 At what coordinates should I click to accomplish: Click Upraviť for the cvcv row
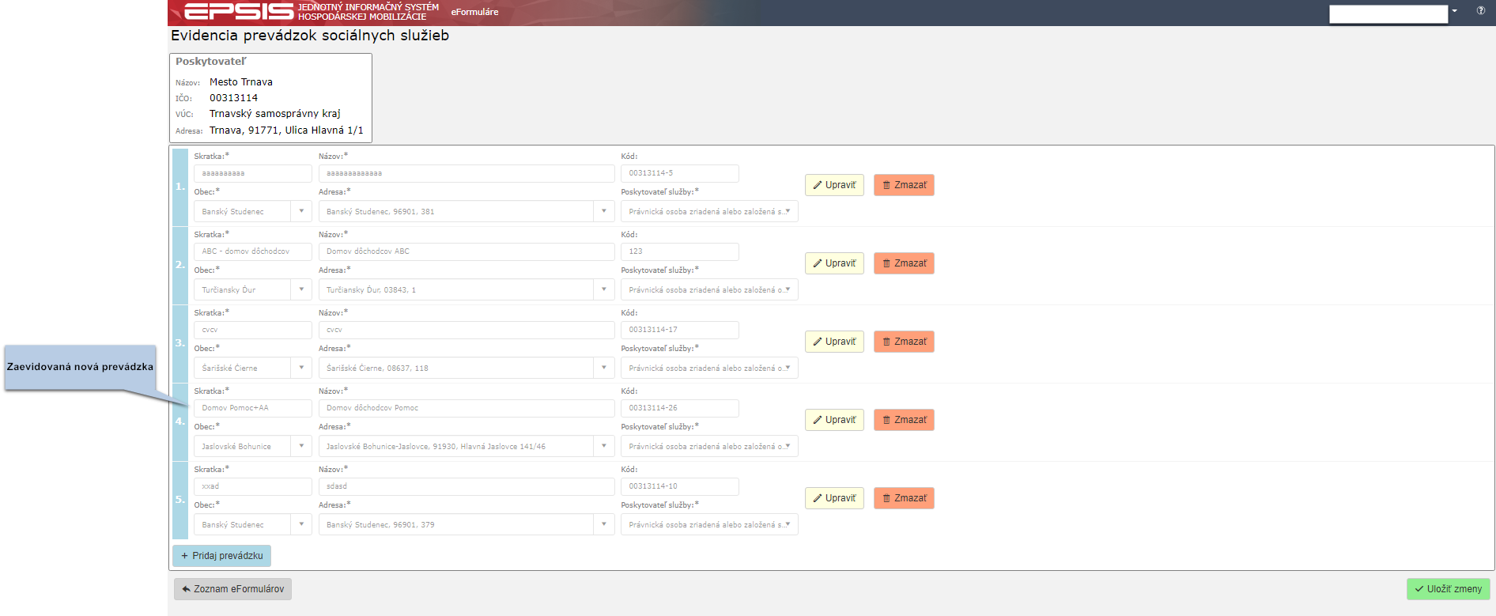[834, 342]
